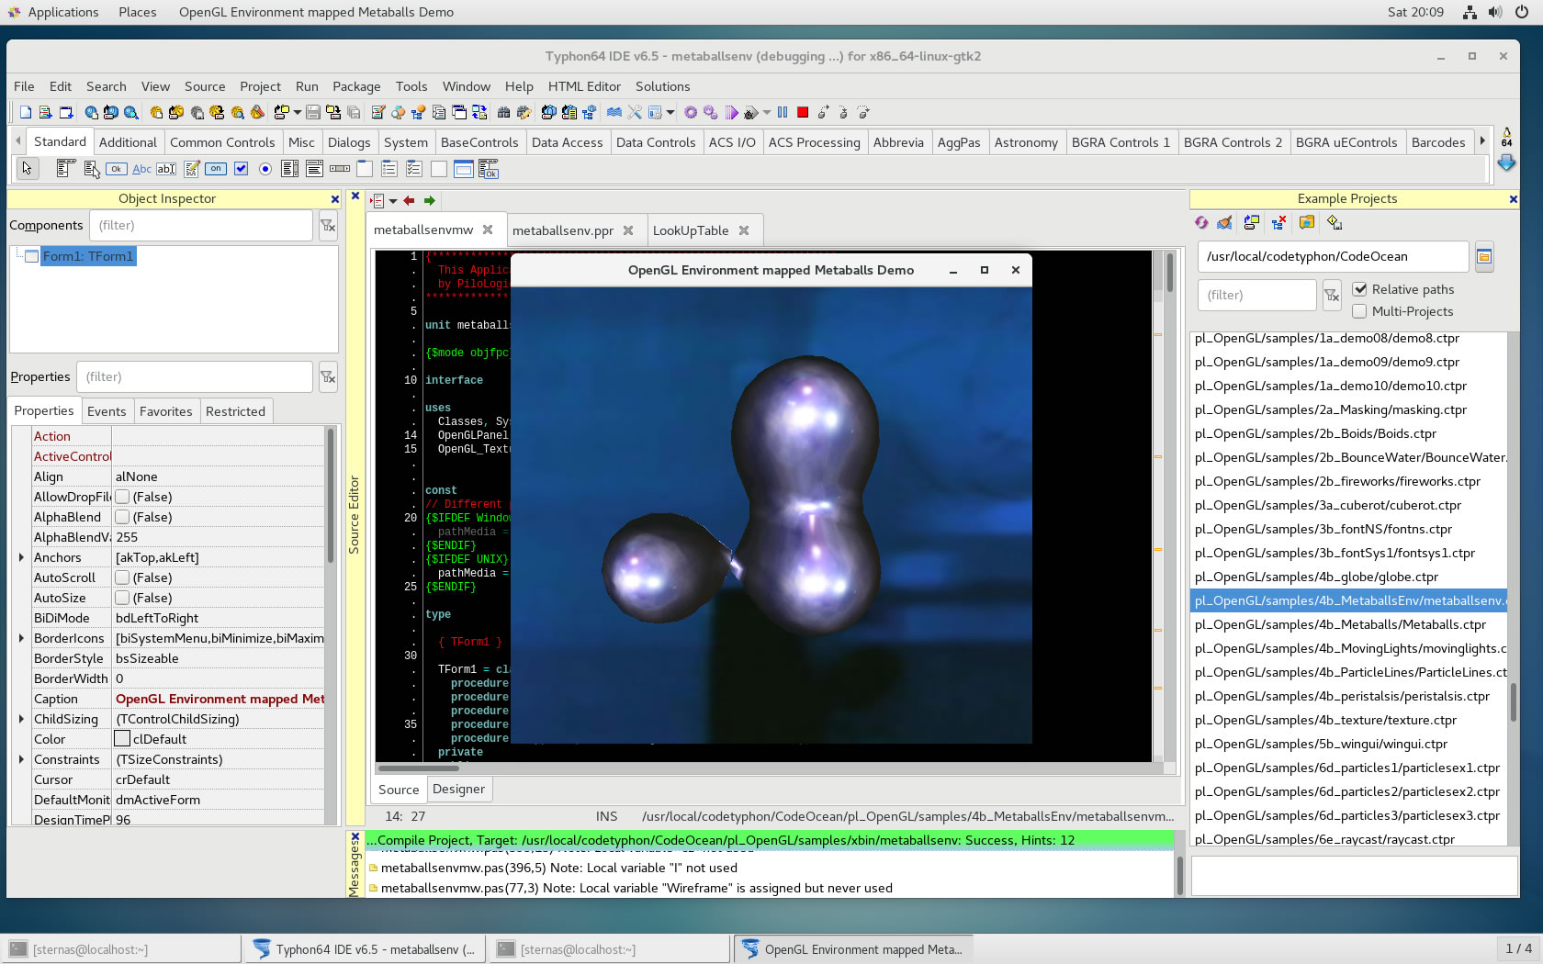1543x964 pixels.
Task: Open the HTML Editor menu
Action: tap(584, 86)
